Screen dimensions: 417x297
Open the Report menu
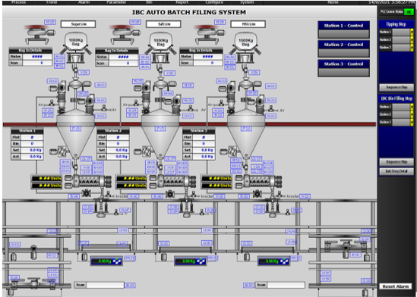pos(182,2)
